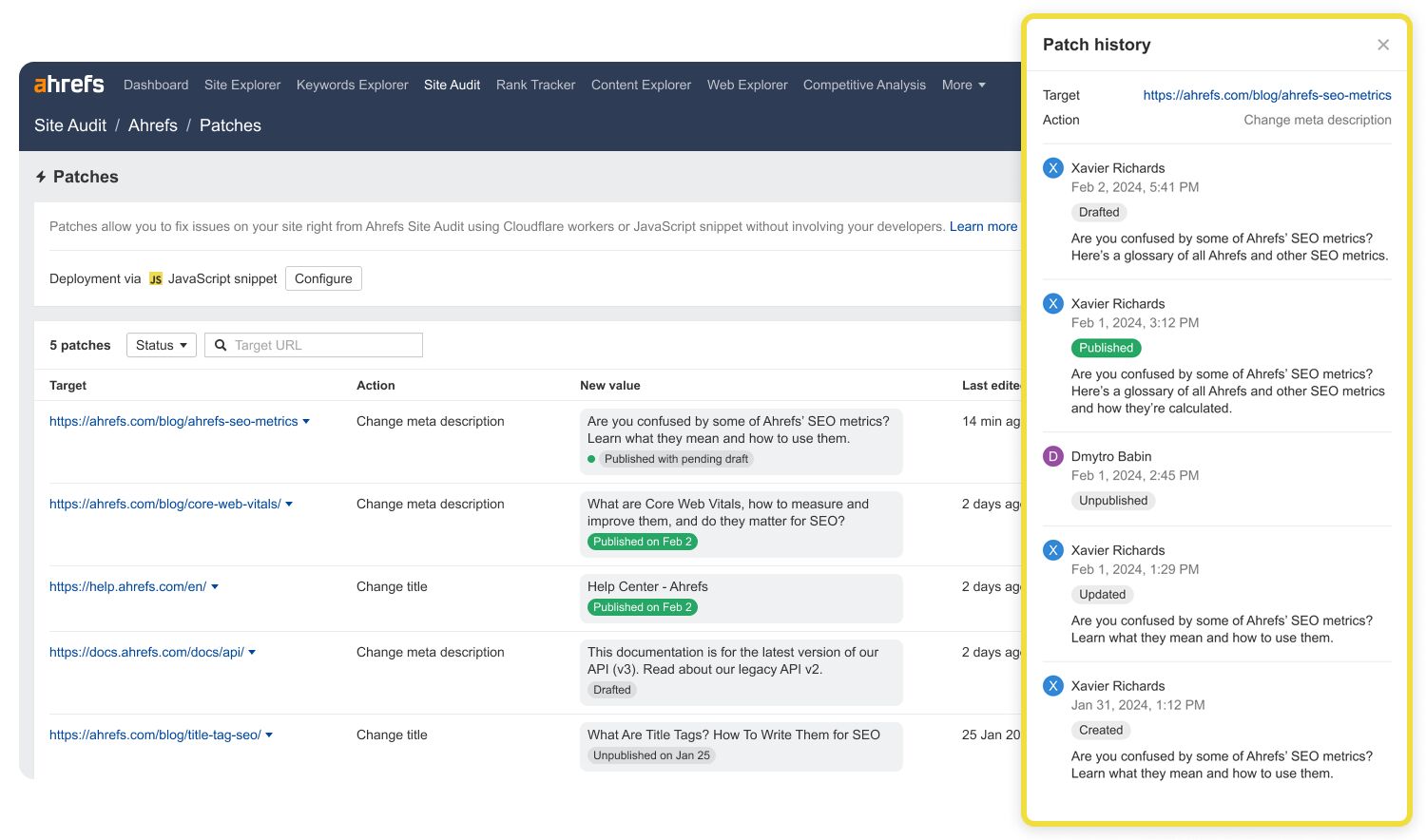Expand the dropdown next to title-tag-seo URL
The width and height of the screenshot is (1426, 840).
pos(269,735)
